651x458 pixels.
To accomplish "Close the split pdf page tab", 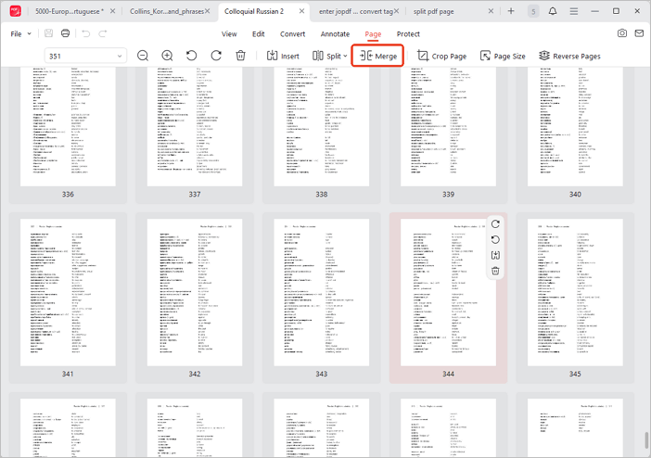I will tap(491, 11).
